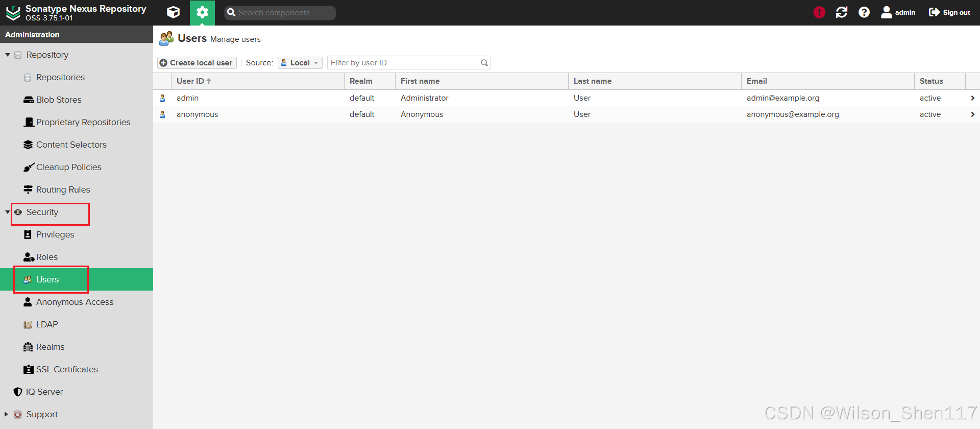Open Routing Rules

pyautogui.click(x=63, y=189)
